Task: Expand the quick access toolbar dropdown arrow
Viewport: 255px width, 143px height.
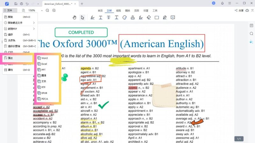Action: click(x=38, y=4)
